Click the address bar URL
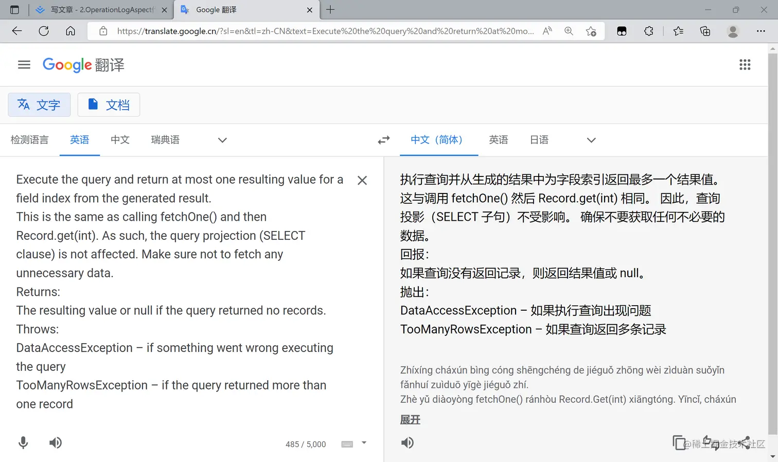The image size is (778, 462). 325,31
